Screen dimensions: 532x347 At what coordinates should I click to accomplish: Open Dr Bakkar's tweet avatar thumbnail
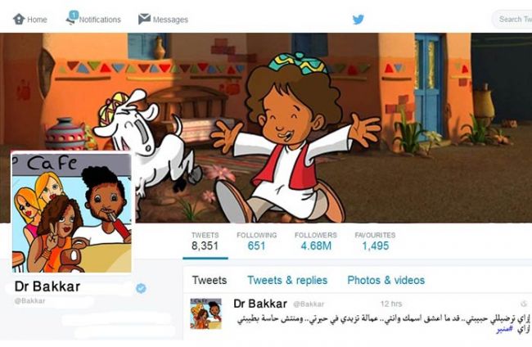[x=206, y=313]
